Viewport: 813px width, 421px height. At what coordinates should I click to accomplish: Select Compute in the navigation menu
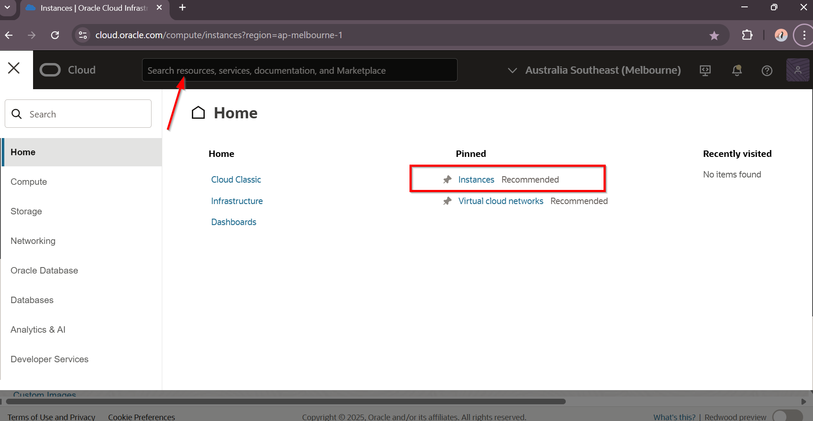click(29, 182)
